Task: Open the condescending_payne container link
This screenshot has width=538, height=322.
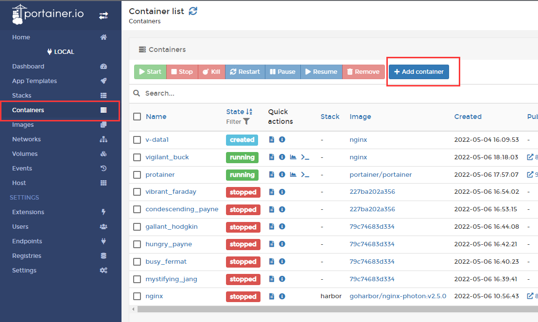Action: tap(182, 209)
